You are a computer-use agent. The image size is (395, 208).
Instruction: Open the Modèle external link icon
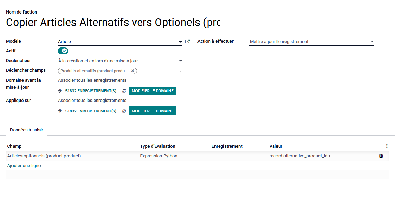click(x=187, y=42)
